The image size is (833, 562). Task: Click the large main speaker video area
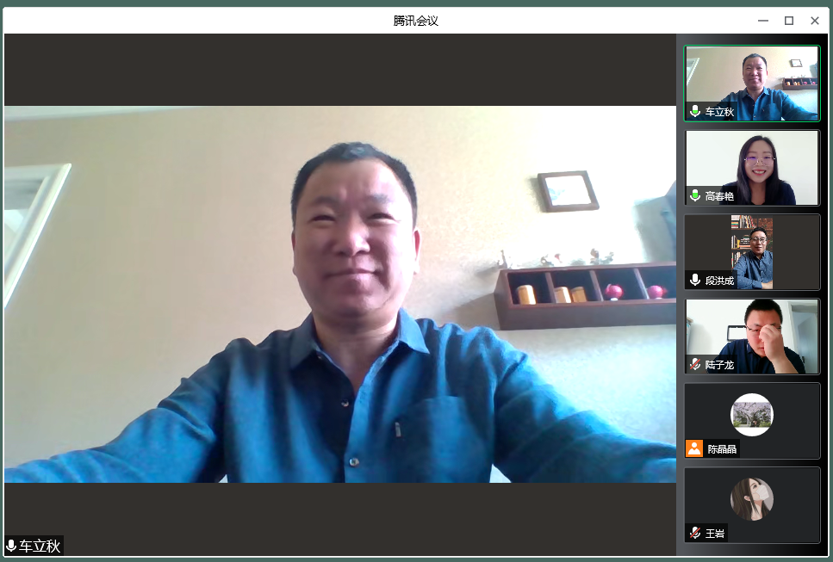pos(339,293)
